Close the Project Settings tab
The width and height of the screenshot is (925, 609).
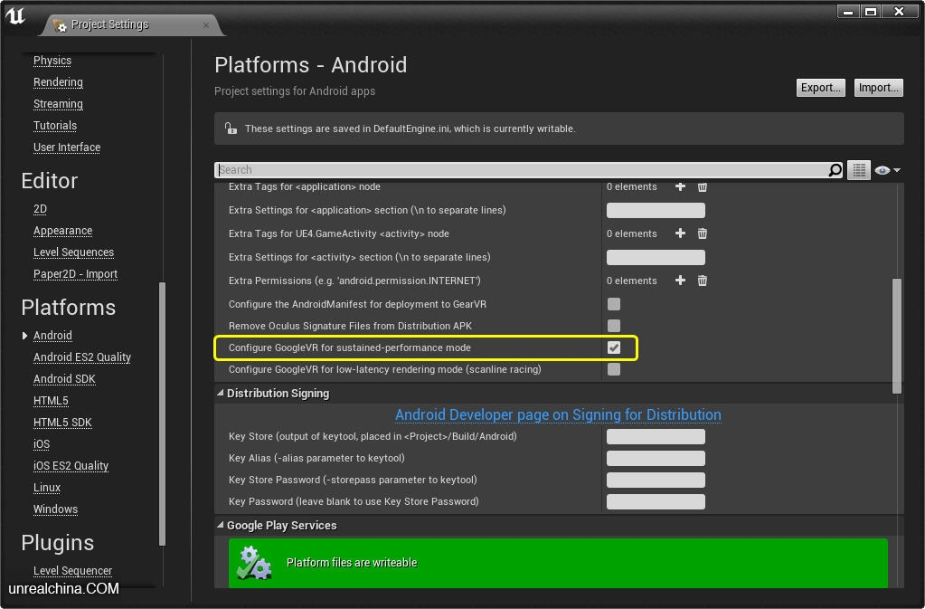click(x=206, y=24)
